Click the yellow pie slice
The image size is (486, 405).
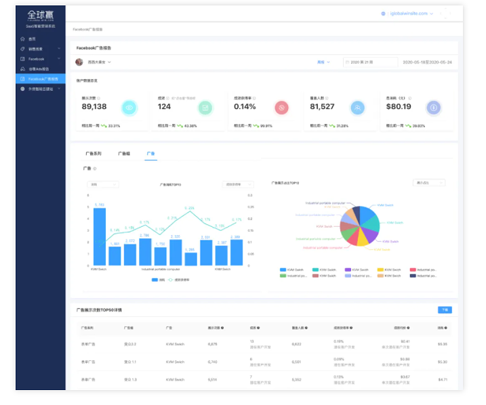[363, 239]
